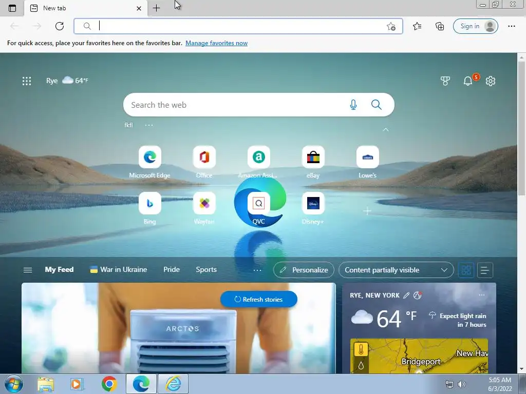Collapse quick links with chevron up

click(x=385, y=130)
